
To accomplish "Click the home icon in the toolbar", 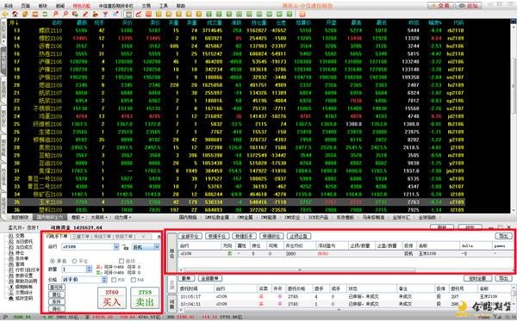I will point(15,14).
